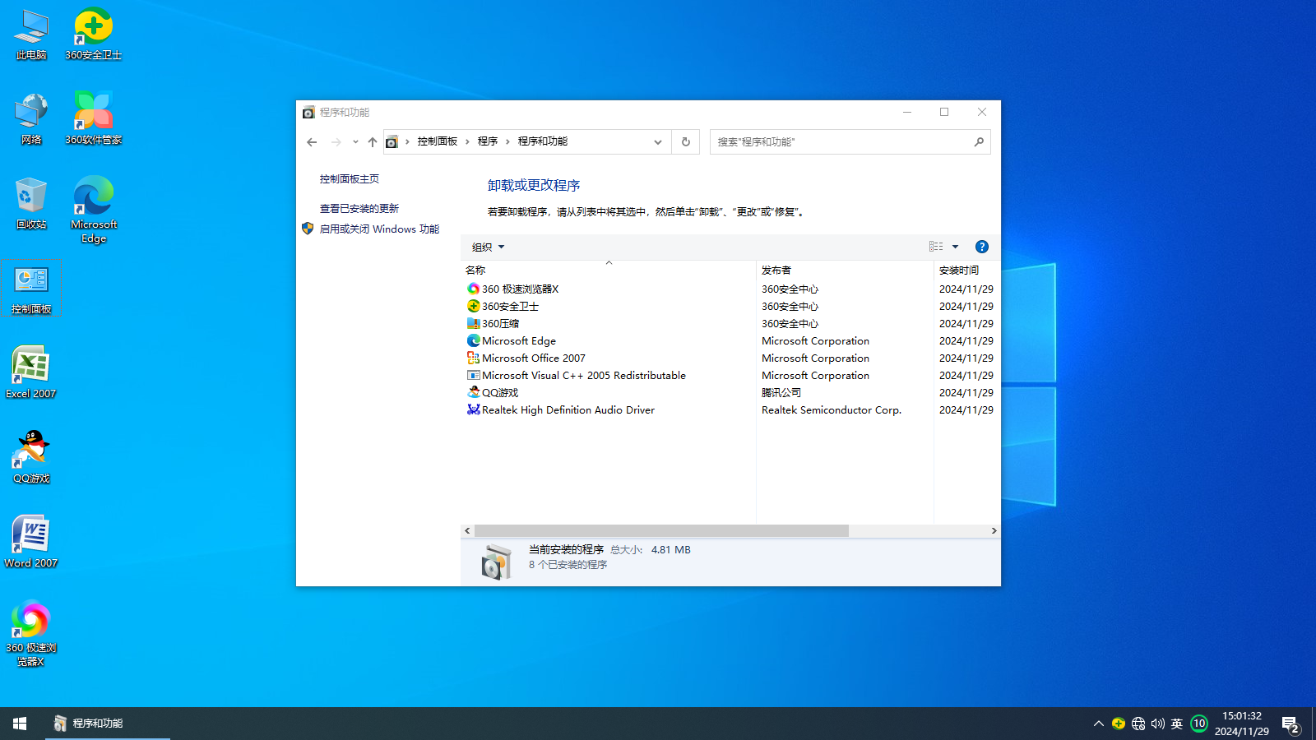Screen dimensions: 1316x740
Task: Launch Microsoft Edge from the desktop
Action: tap(94, 210)
